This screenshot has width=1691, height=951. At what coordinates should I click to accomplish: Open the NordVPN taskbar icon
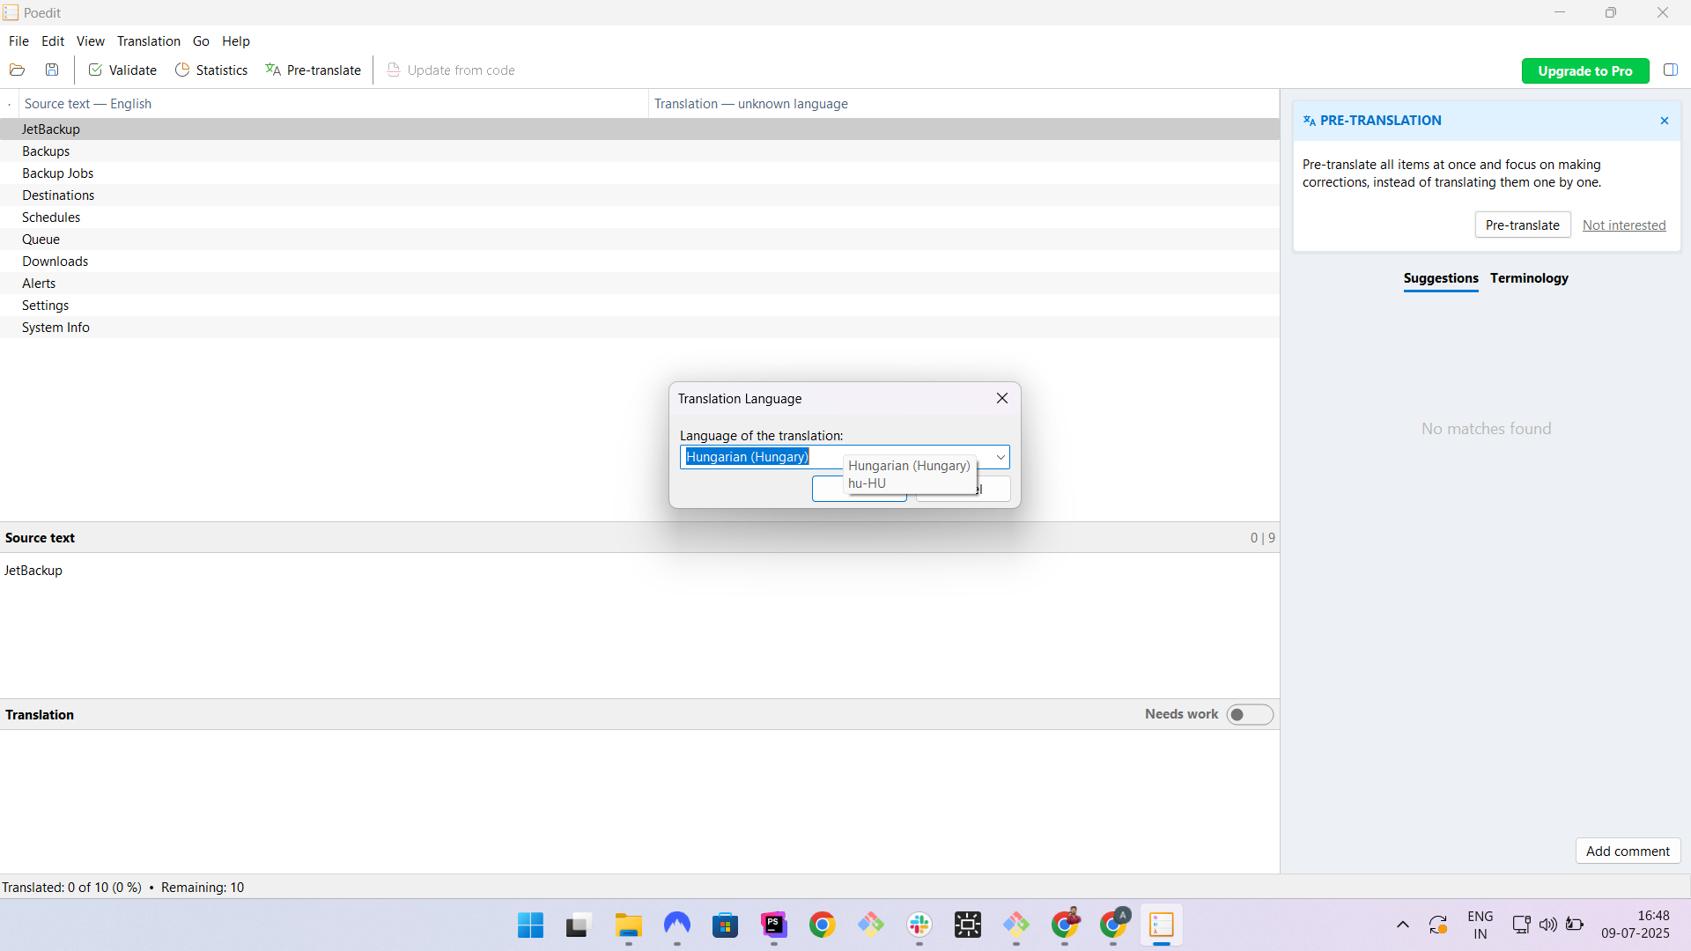tap(676, 925)
